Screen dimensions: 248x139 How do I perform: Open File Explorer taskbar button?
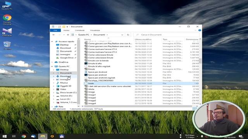tap(43, 136)
